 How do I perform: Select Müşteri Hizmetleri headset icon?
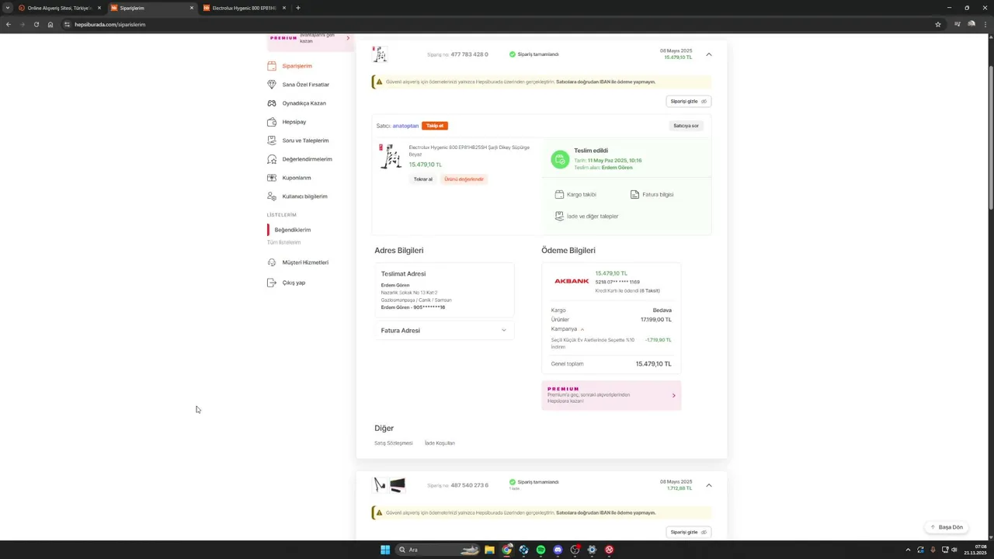click(272, 262)
